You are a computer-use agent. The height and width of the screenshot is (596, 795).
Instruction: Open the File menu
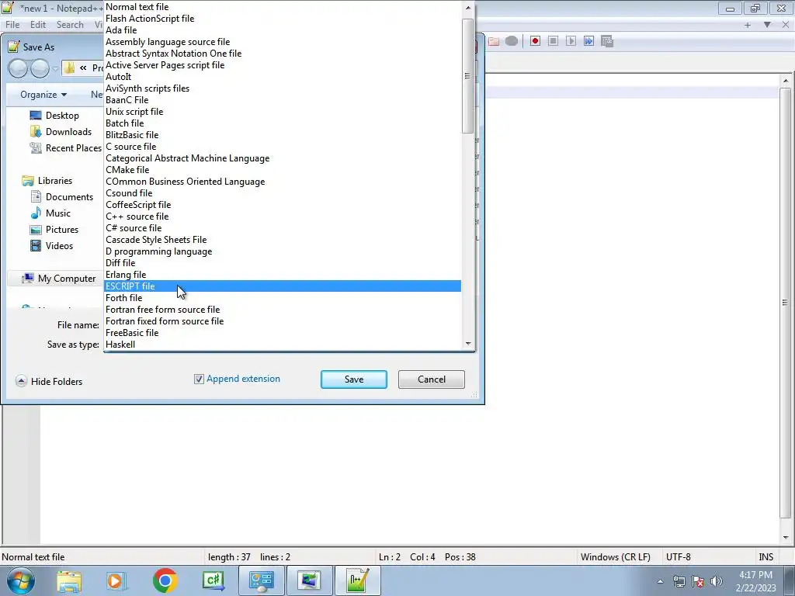[x=12, y=25]
